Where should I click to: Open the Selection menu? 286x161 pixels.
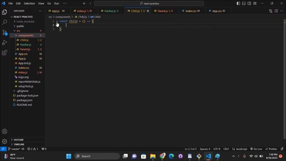pos(29,3)
